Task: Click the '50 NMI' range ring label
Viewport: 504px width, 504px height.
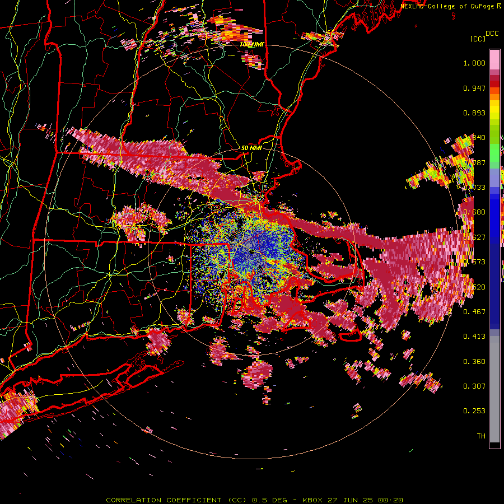Action: click(x=251, y=148)
